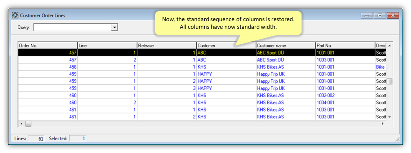Click part number 1002-002 cell
Screen dimensions: 411x153
point(345,95)
